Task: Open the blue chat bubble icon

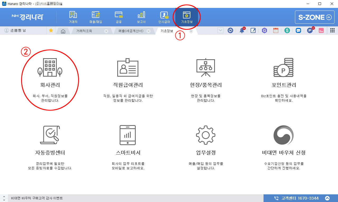Action: pyautogui.click(x=298, y=31)
